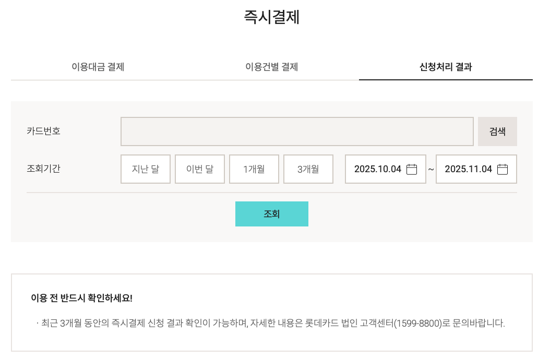Choose the 3개월 period option
This screenshot has height=359, width=550.
[308, 169]
